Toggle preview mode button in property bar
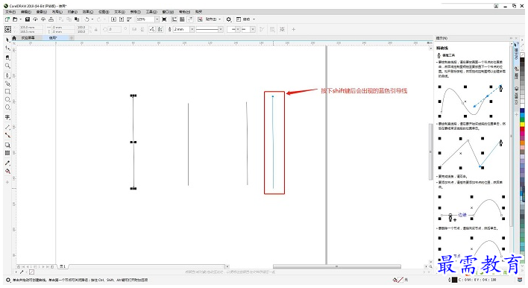 pyautogui.click(x=152, y=30)
